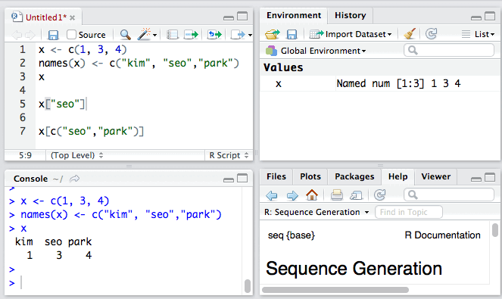
Task: Switch to the Packages tab
Action: click(x=354, y=176)
